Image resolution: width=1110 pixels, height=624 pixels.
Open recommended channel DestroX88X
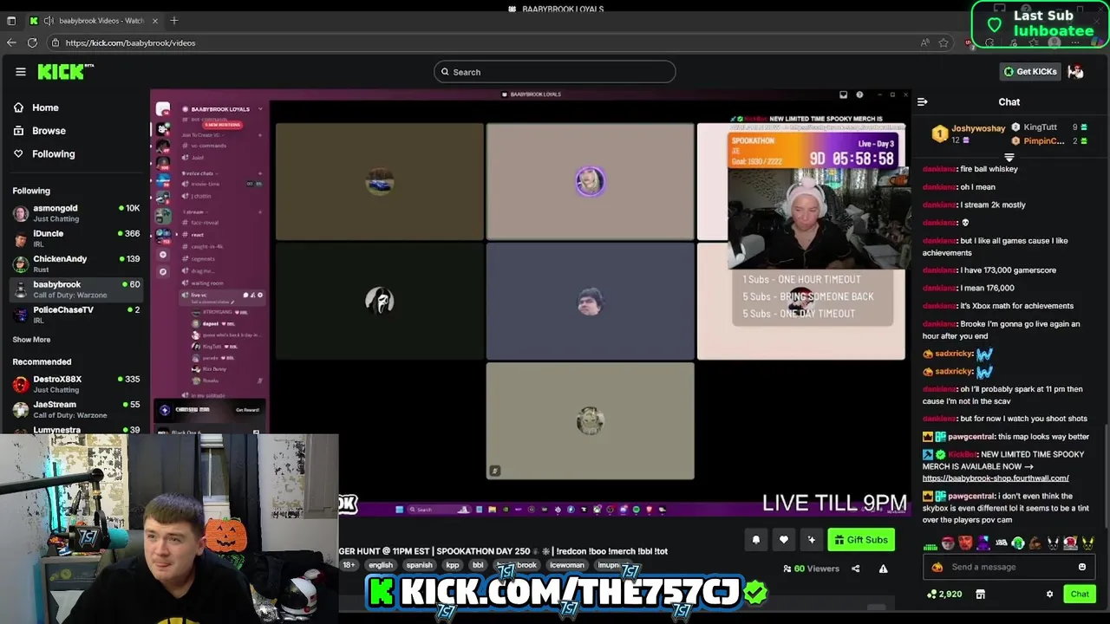tap(75, 384)
